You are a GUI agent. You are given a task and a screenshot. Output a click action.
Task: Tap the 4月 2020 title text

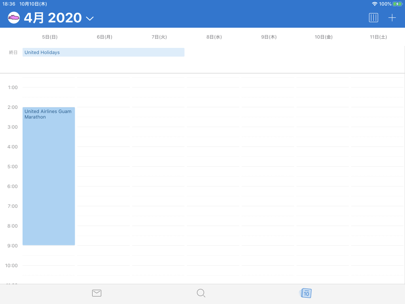coord(53,18)
